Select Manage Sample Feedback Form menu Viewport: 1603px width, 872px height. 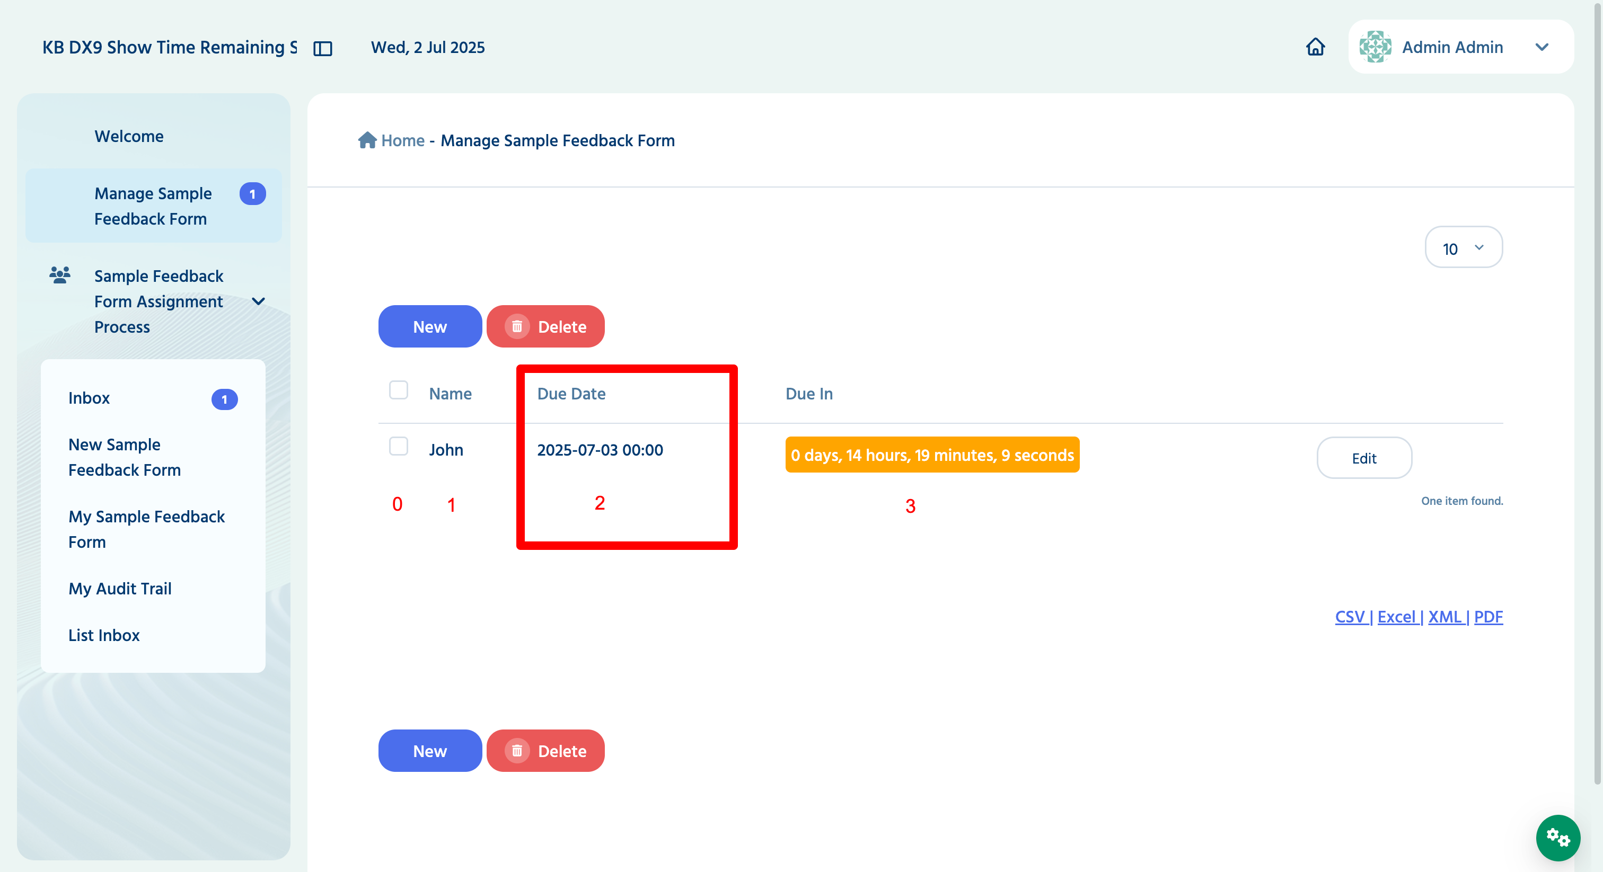point(153,206)
